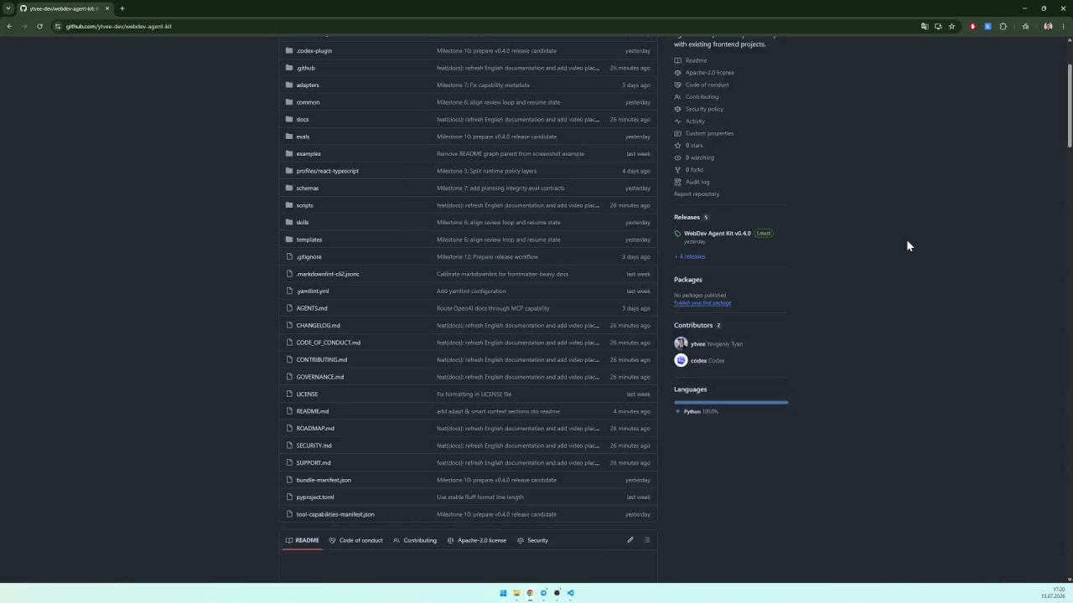1073x603 pixels.
Task: Open the .github folder
Action: click(x=305, y=68)
